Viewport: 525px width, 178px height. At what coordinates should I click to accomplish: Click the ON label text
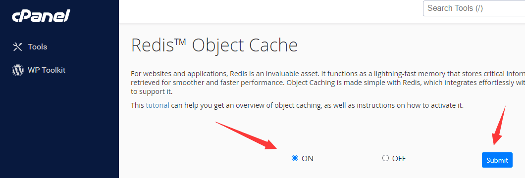tap(308, 159)
